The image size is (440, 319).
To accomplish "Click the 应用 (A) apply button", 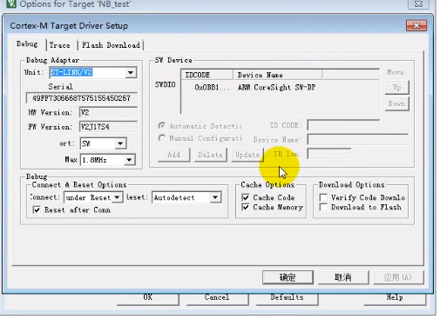I will 398,277.
